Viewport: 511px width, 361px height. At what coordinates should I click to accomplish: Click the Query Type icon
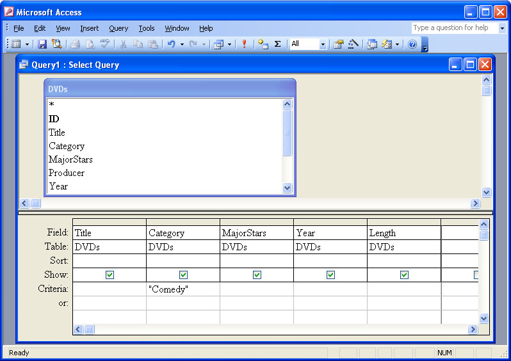[218, 44]
